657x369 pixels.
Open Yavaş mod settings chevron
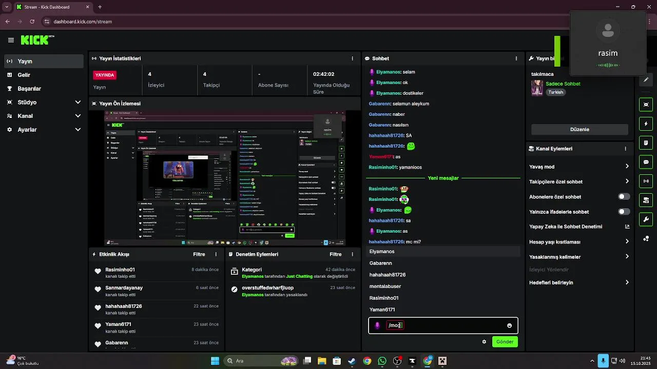[x=627, y=167]
